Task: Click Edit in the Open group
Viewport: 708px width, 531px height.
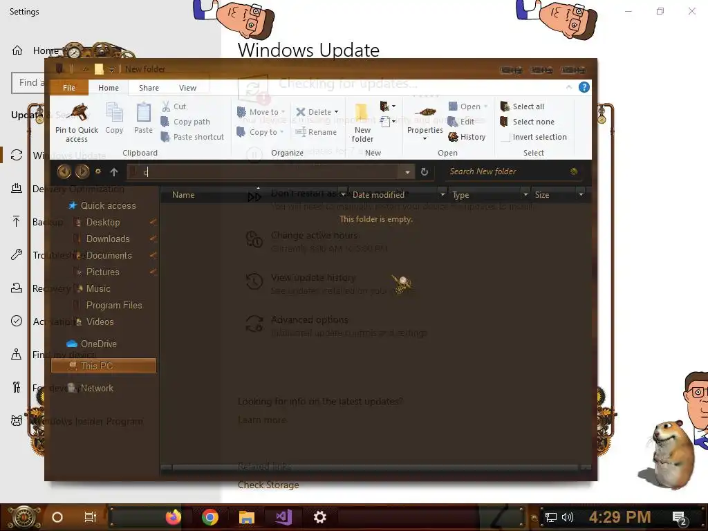Action: coord(461,122)
